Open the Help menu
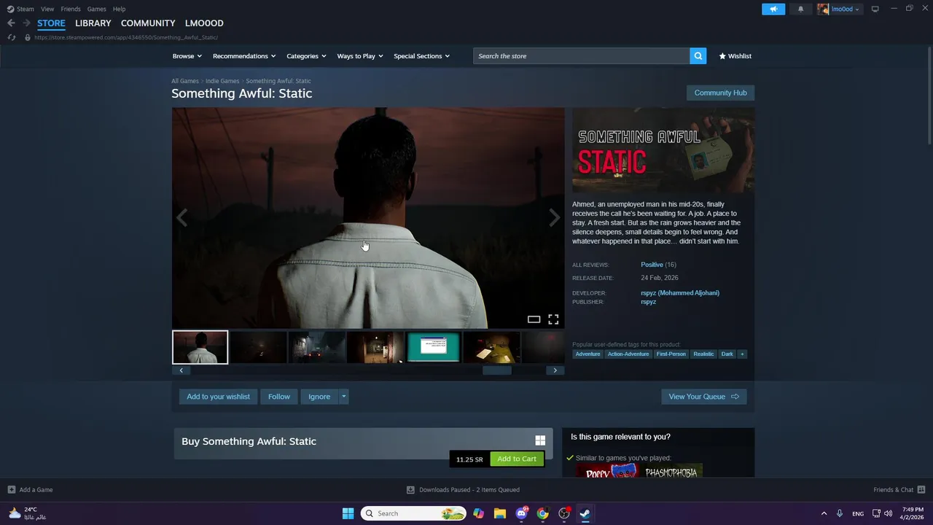Viewport: 933px width, 525px height. (x=119, y=9)
